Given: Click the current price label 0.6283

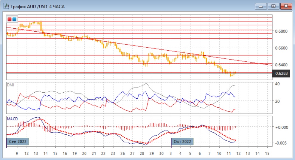Looking at the screenshot, I should [281, 73].
